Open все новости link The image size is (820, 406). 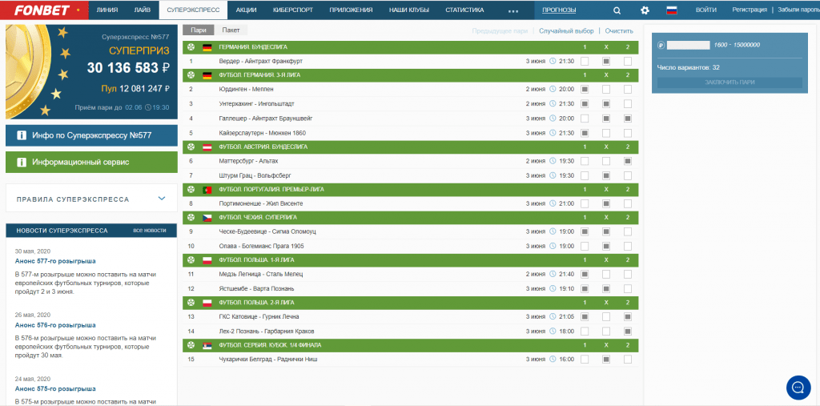point(150,230)
